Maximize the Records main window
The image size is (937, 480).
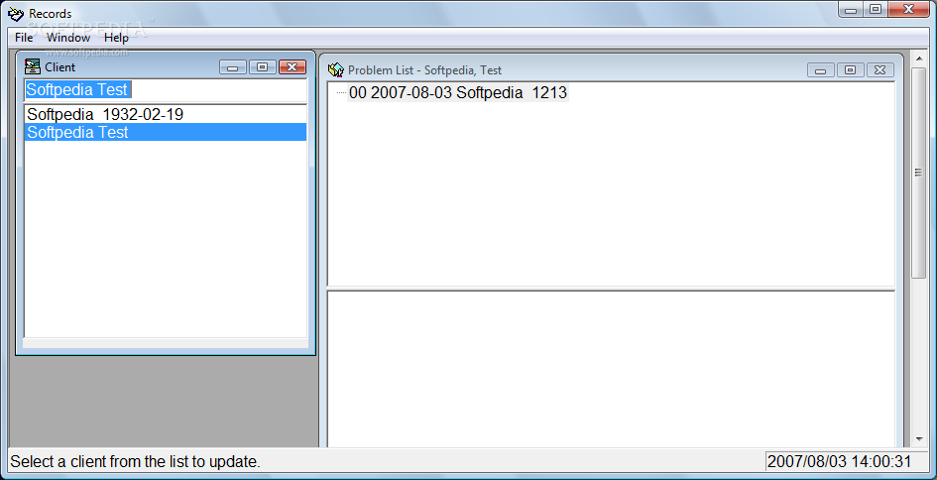[x=876, y=10]
